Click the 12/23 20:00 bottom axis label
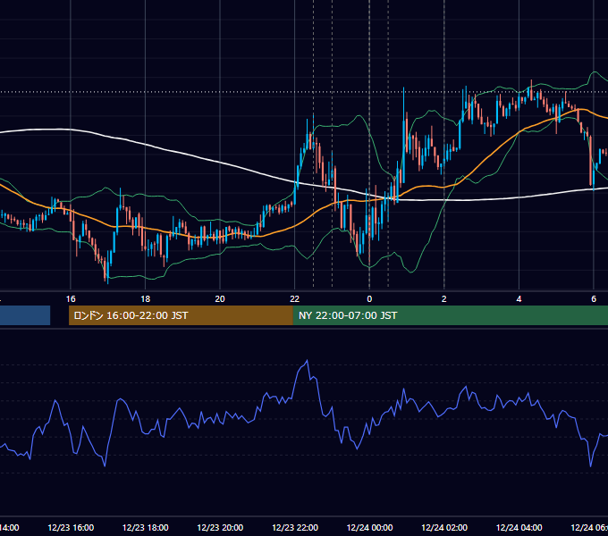Viewport: 608px width, 536px height. click(x=220, y=528)
